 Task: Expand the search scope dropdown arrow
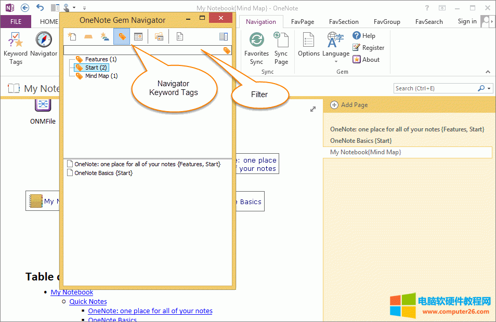(489, 89)
